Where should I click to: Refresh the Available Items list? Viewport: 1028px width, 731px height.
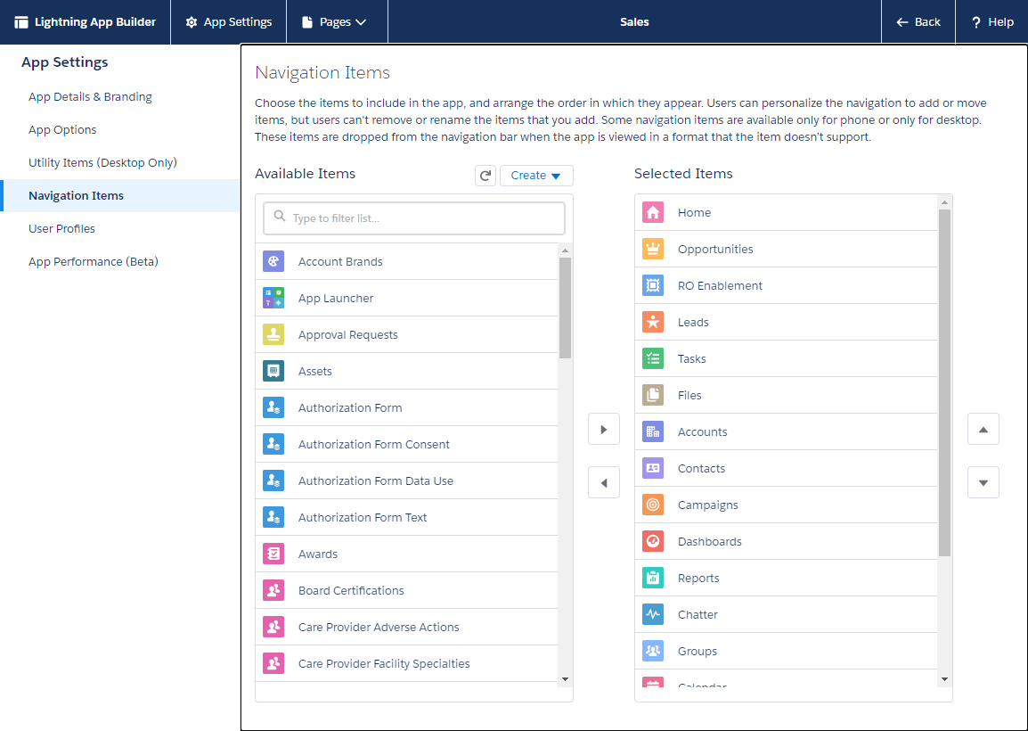[x=485, y=176]
